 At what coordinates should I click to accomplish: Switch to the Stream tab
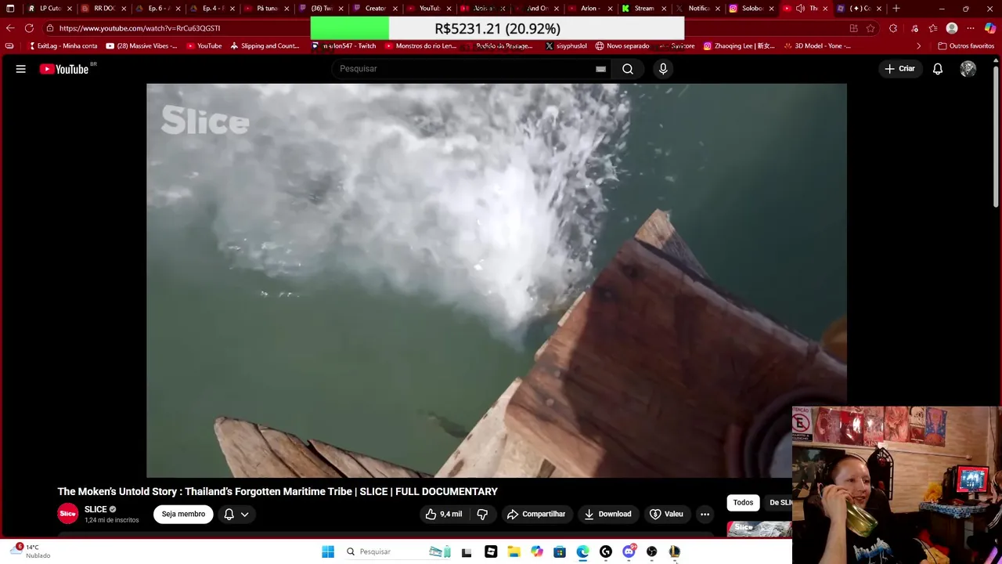pyautogui.click(x=644, y=9)
